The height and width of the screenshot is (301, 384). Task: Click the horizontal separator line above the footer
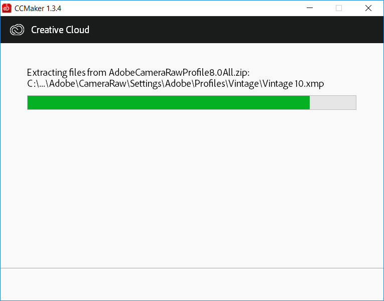point(192,268)
